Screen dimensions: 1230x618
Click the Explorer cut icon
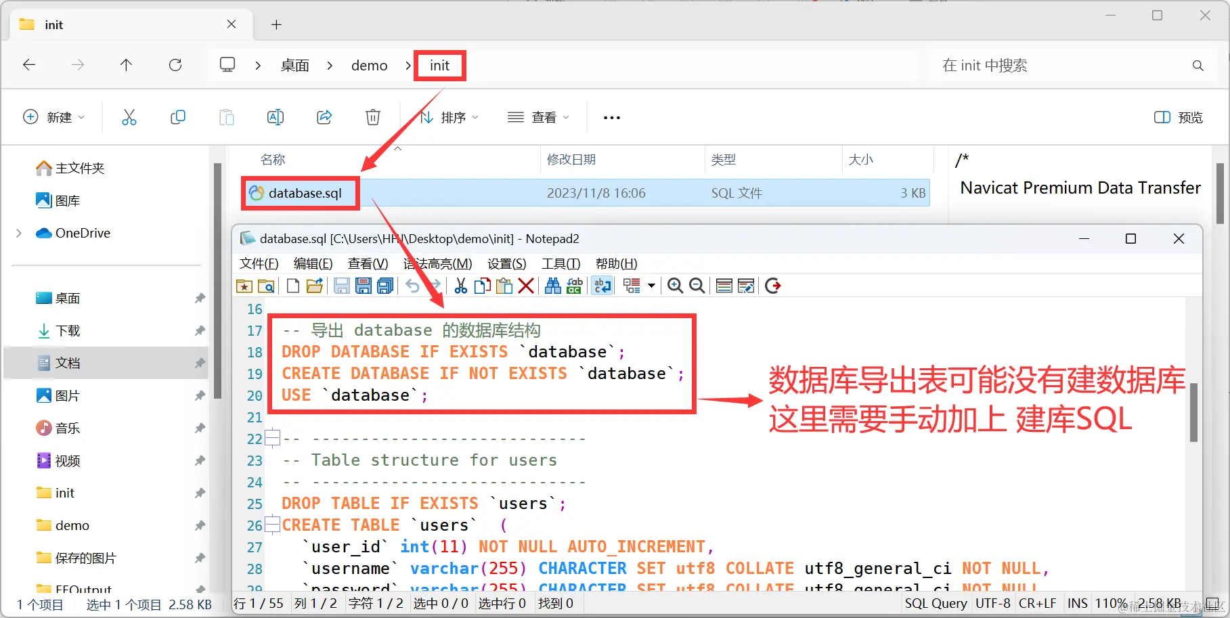[x=129, y=117]
